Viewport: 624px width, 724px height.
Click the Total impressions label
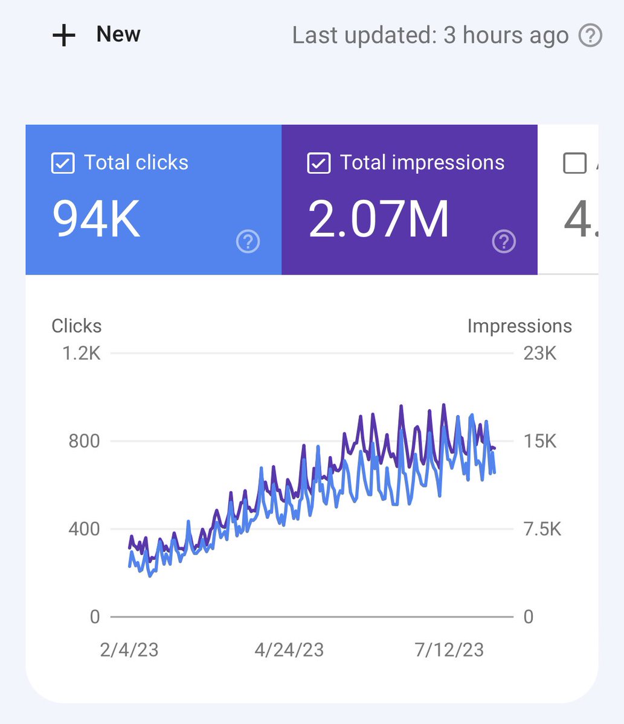tap(422, 163)
